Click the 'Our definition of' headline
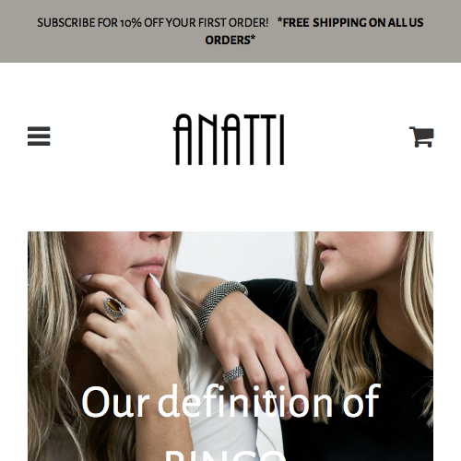Viewport: 461px width, 461px height. coord(230,401)
